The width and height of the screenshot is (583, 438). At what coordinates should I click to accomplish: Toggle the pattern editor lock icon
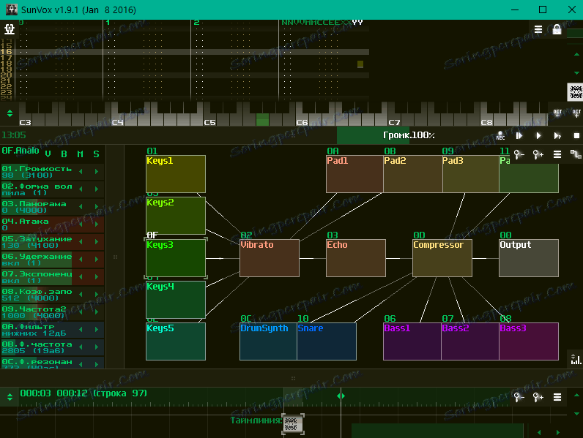(x=557, y=29)
